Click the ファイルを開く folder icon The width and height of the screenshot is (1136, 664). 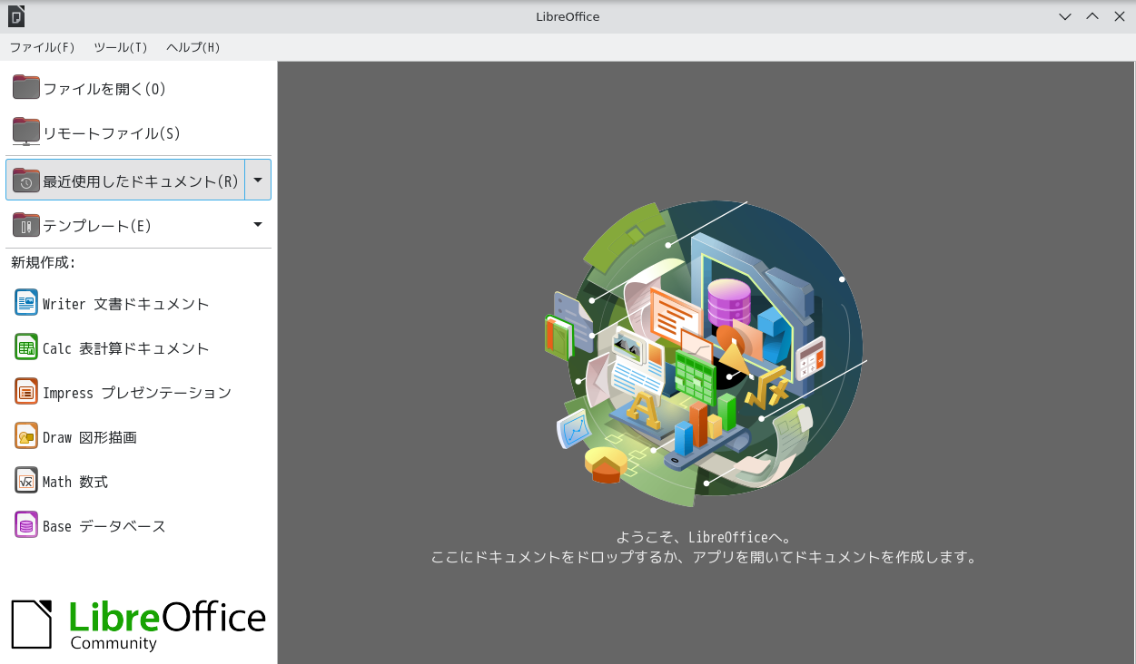[26, 87]
